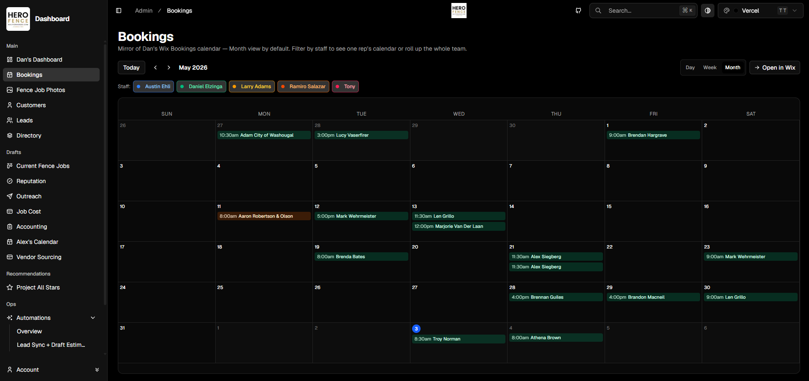Collapse the Automations section chevron

click(93, 318)
